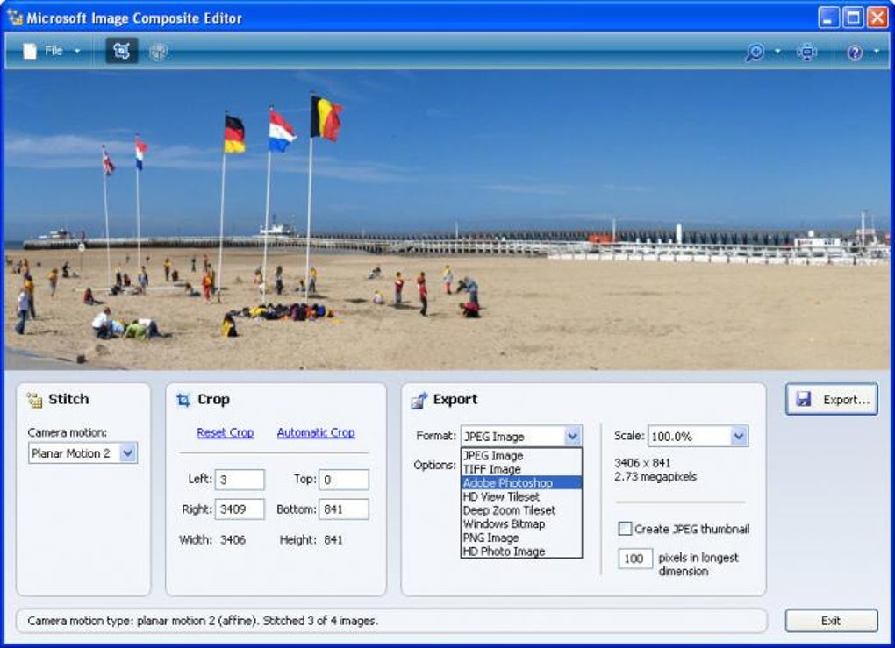Image resolution: width=895 pixels, height=648 pixels.
Task: Click the Reset Crop link
Action: pyautogui.click(x=226, y=432)
